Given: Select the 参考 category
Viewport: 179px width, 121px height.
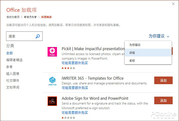Looking at the screenshot, I should pyautogui.click(x=9, y=67).
